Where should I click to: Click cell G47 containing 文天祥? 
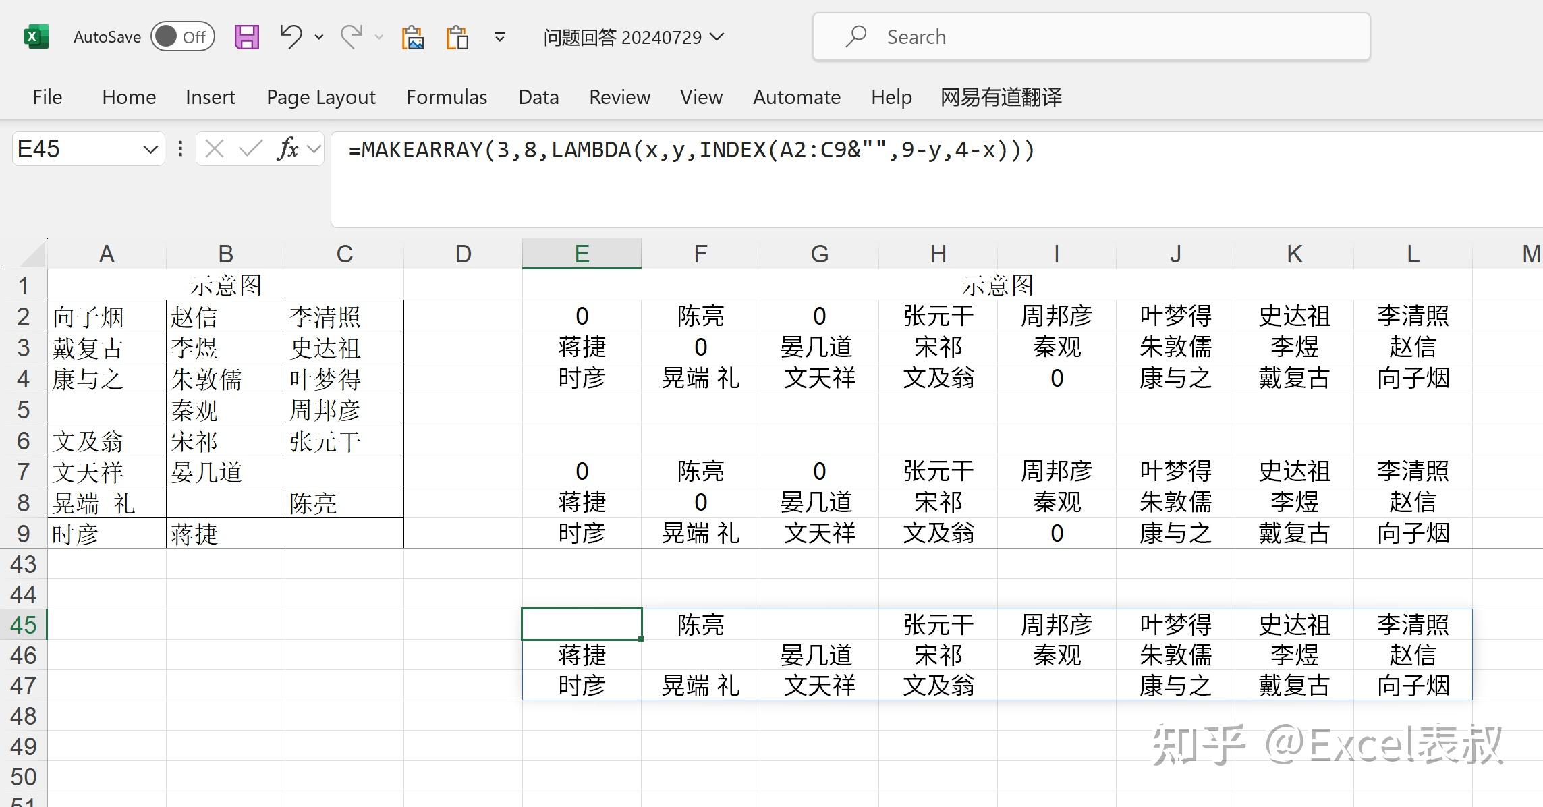819,686
